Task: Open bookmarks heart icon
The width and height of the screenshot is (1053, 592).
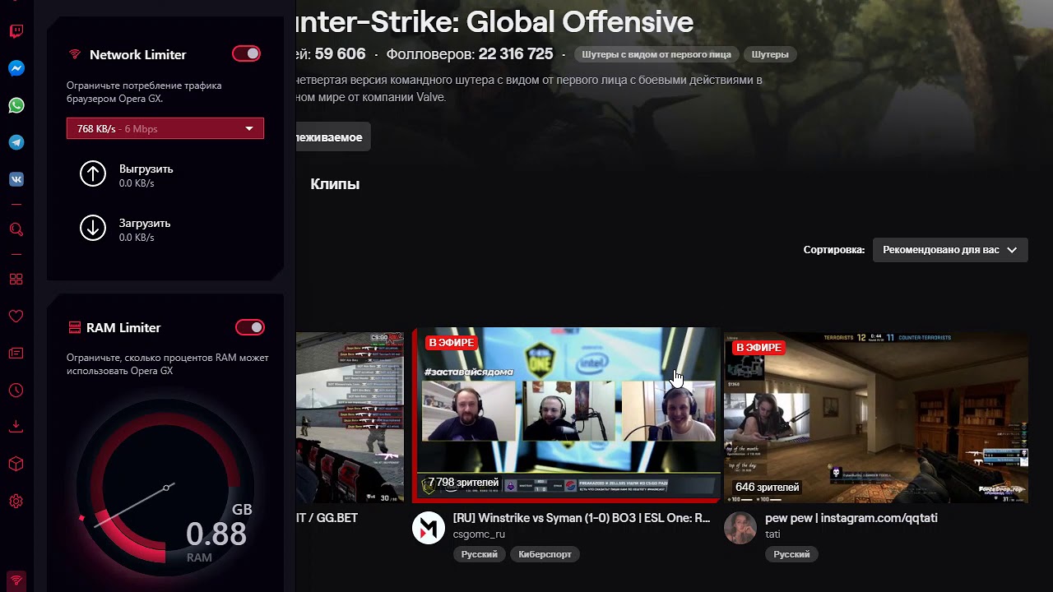Action: pyautogui.click(x=16, y=317)
